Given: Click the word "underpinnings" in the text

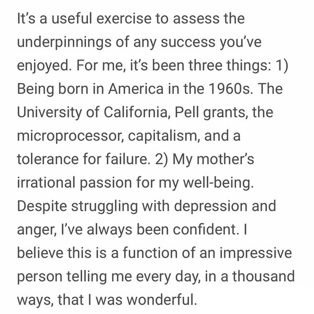Looking at the screenshot, I should click(64, 42).
